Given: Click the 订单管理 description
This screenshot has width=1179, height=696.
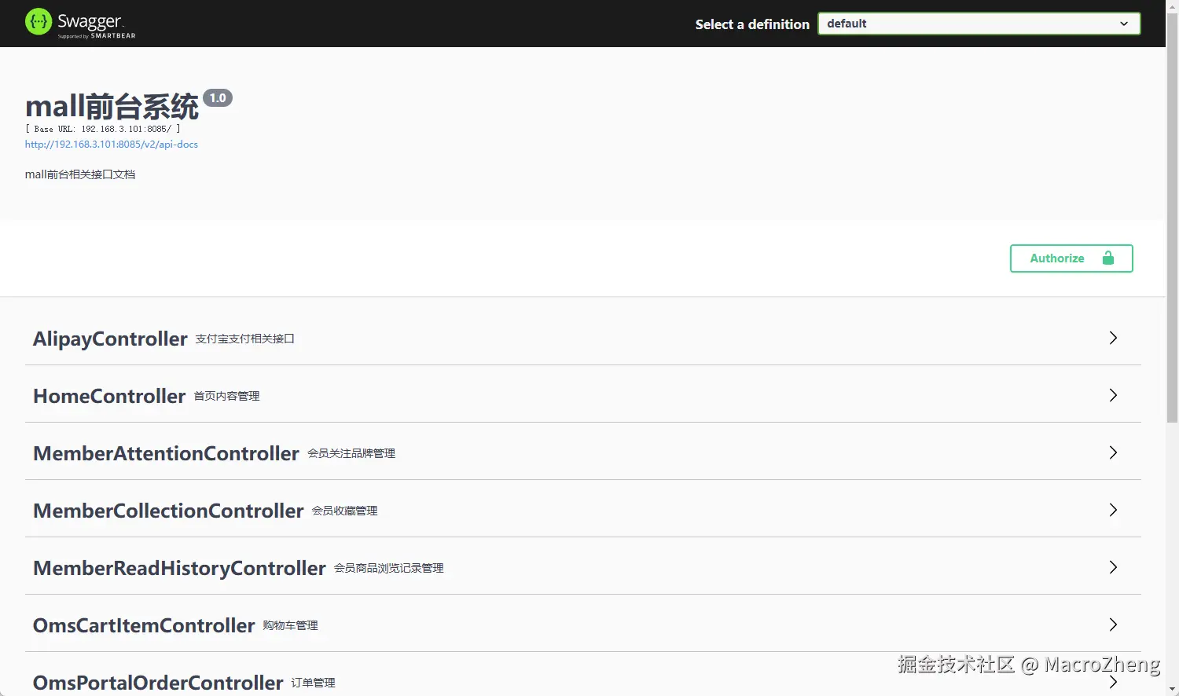Looking at the screenshot, I should point(314,683).
